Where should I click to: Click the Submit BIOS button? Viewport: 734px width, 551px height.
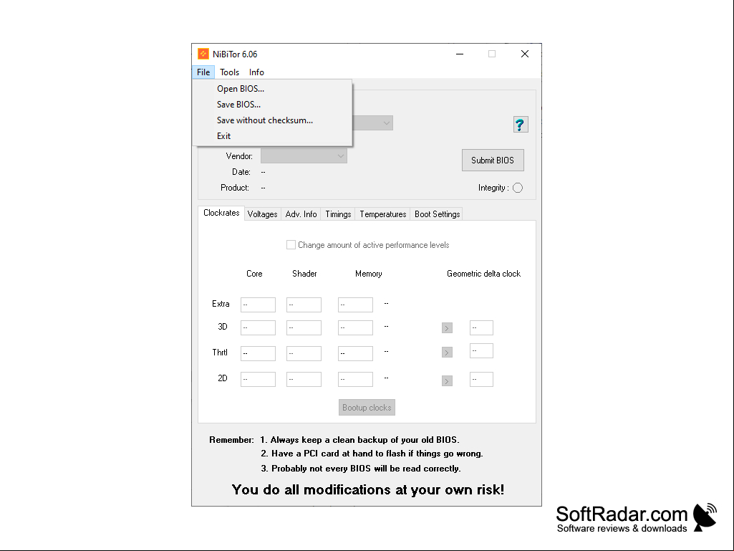[493, 160]
